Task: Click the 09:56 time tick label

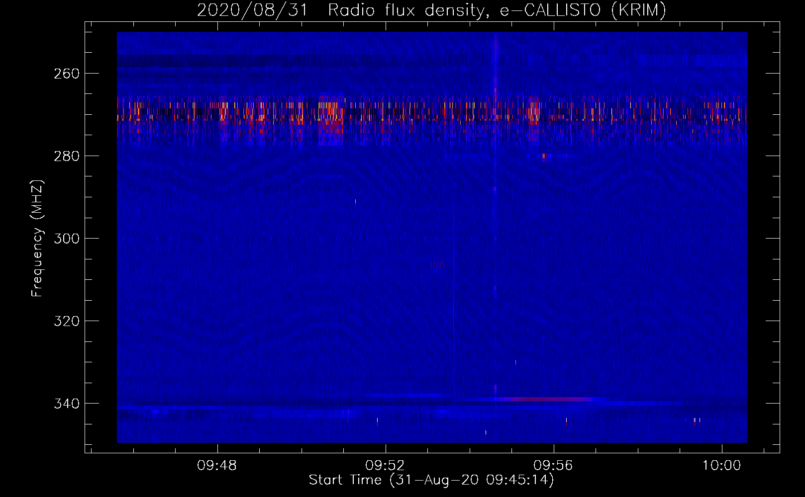Action: (x=553, y=466)
